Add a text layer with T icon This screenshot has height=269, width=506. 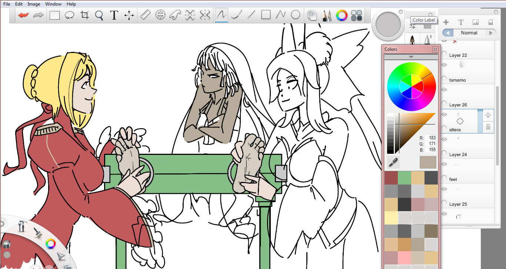tap(461, 22)
